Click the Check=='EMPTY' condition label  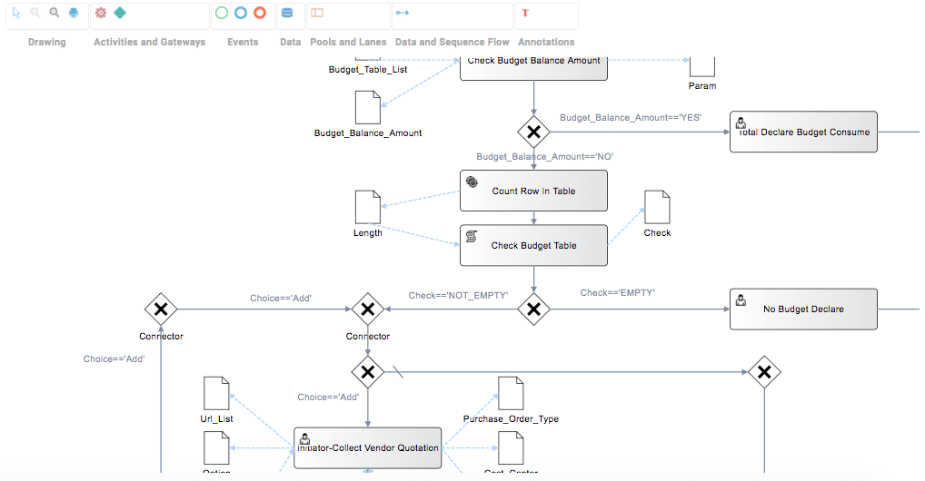point(617,292)
